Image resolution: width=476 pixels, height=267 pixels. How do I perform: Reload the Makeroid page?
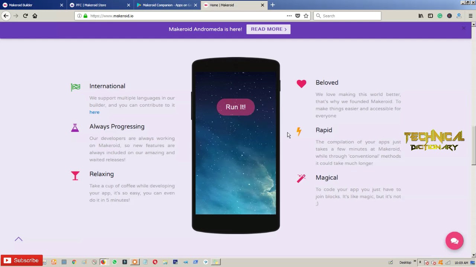pyautogui.click(x=25, y=16)
